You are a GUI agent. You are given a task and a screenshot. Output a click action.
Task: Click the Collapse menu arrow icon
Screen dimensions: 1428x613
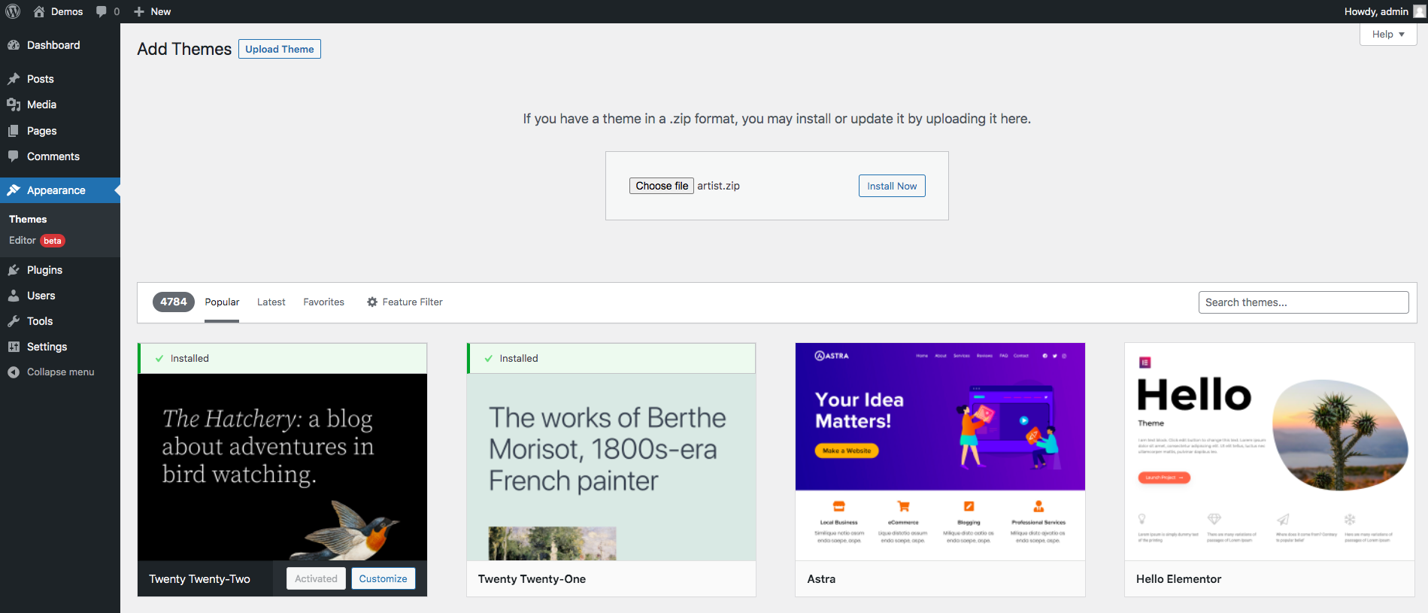pyautogui.click(x=14, y=372)
